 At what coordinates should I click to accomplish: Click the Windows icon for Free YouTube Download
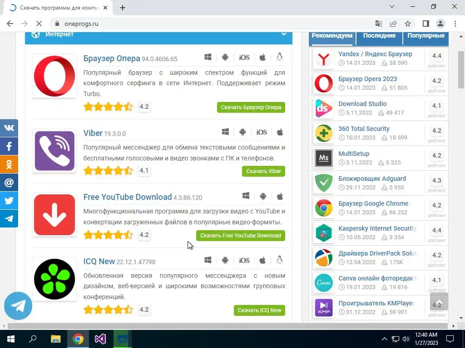(x=246, y=196)
